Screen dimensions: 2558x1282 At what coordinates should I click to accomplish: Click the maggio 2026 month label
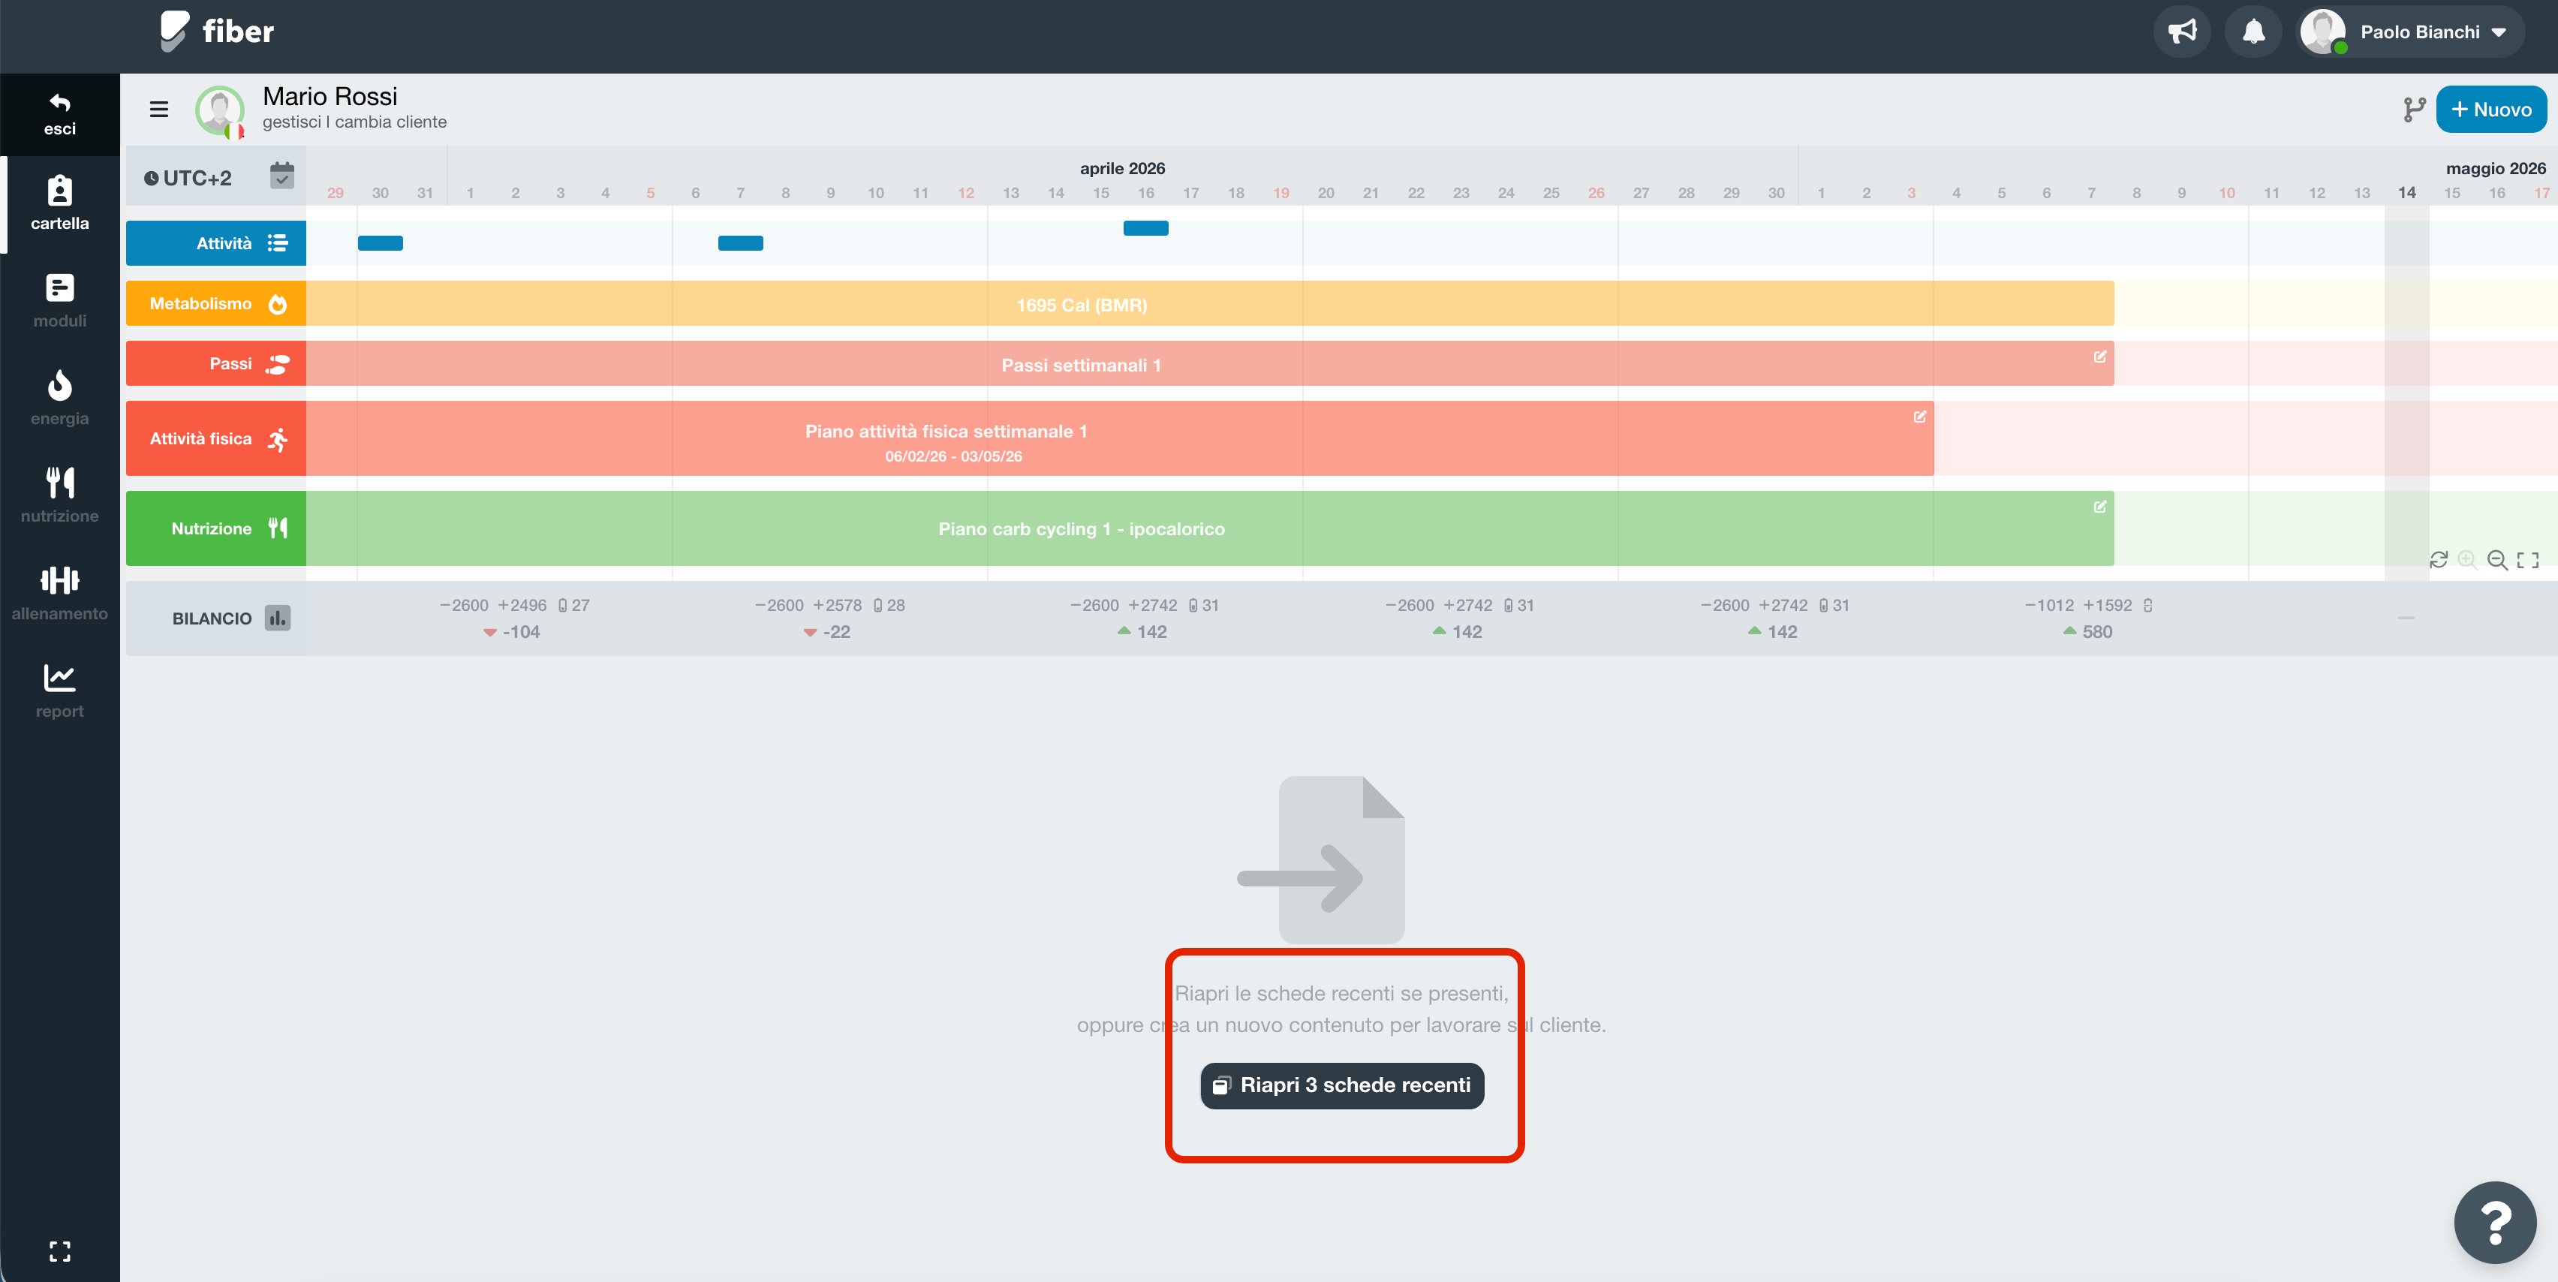tap(2496, 169)
